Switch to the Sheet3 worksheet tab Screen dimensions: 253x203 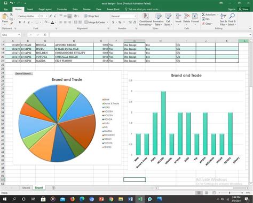click(26, 188)
